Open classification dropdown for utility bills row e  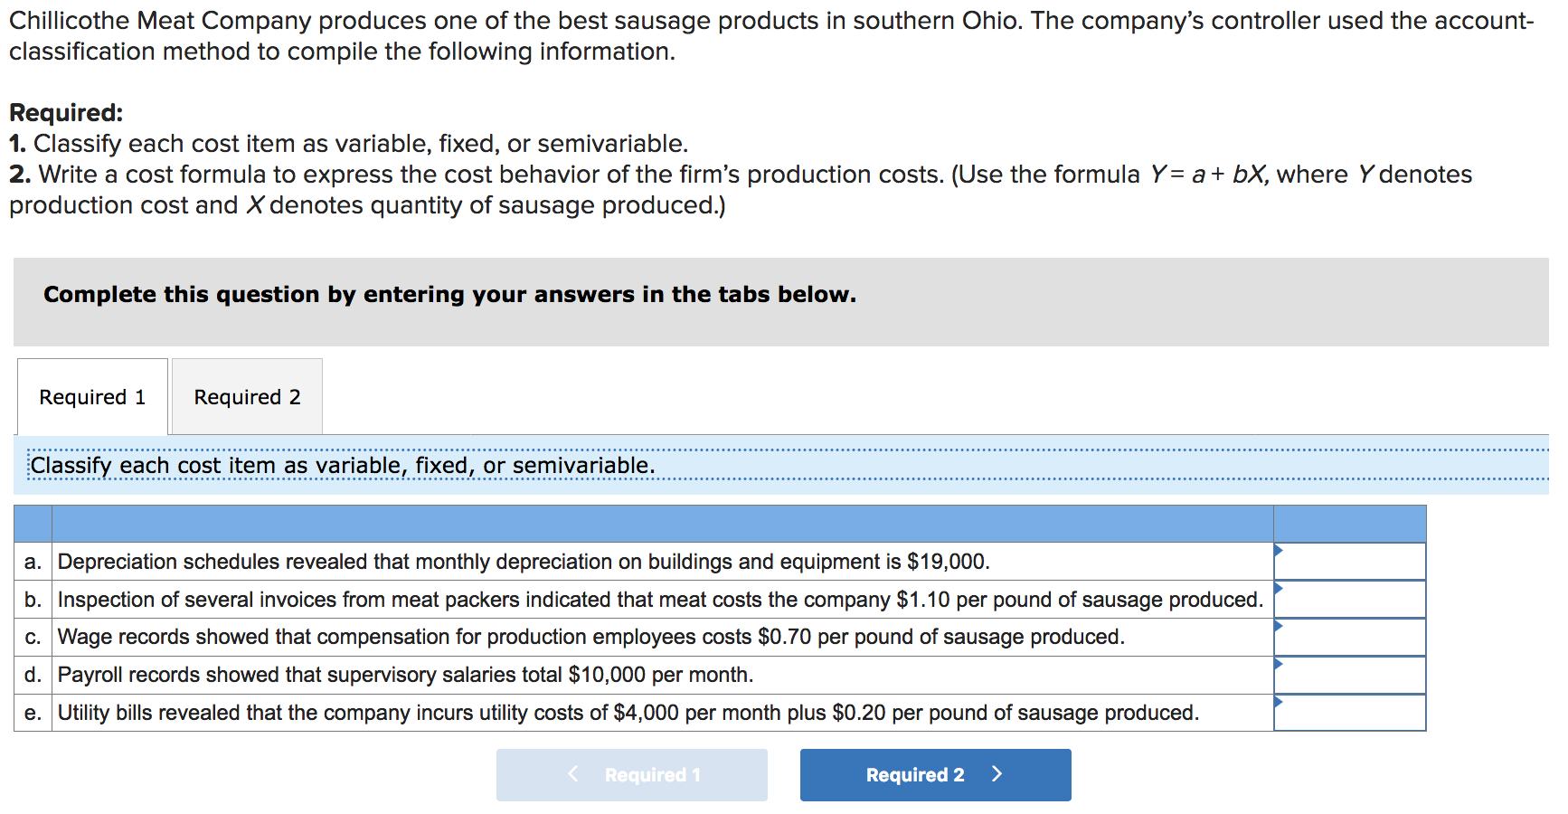coord(1350,713)
